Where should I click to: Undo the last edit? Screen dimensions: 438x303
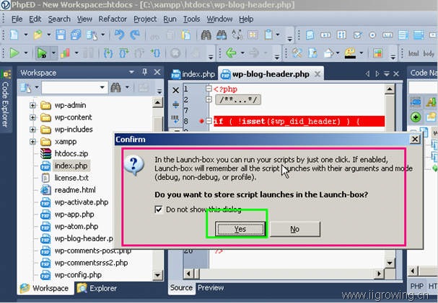pyautogui.click(x=120, y=35)
